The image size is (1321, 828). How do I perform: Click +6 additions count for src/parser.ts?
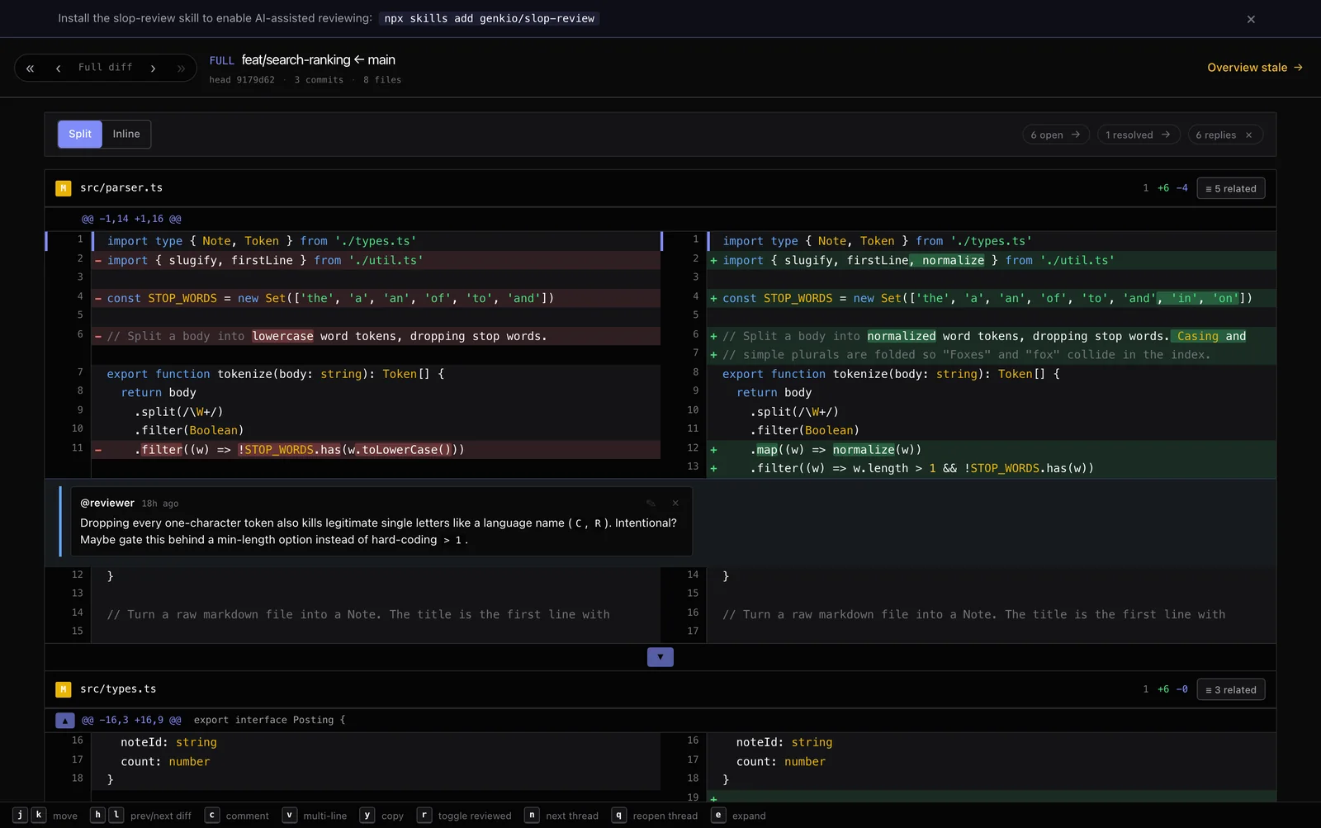click(x=1163, y=188)
